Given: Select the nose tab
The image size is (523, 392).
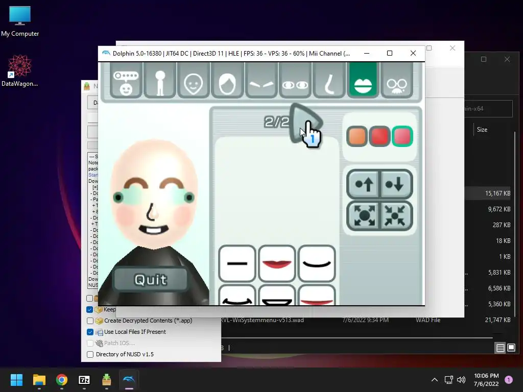Looking at the screenshot, I should tap(329, 80).
